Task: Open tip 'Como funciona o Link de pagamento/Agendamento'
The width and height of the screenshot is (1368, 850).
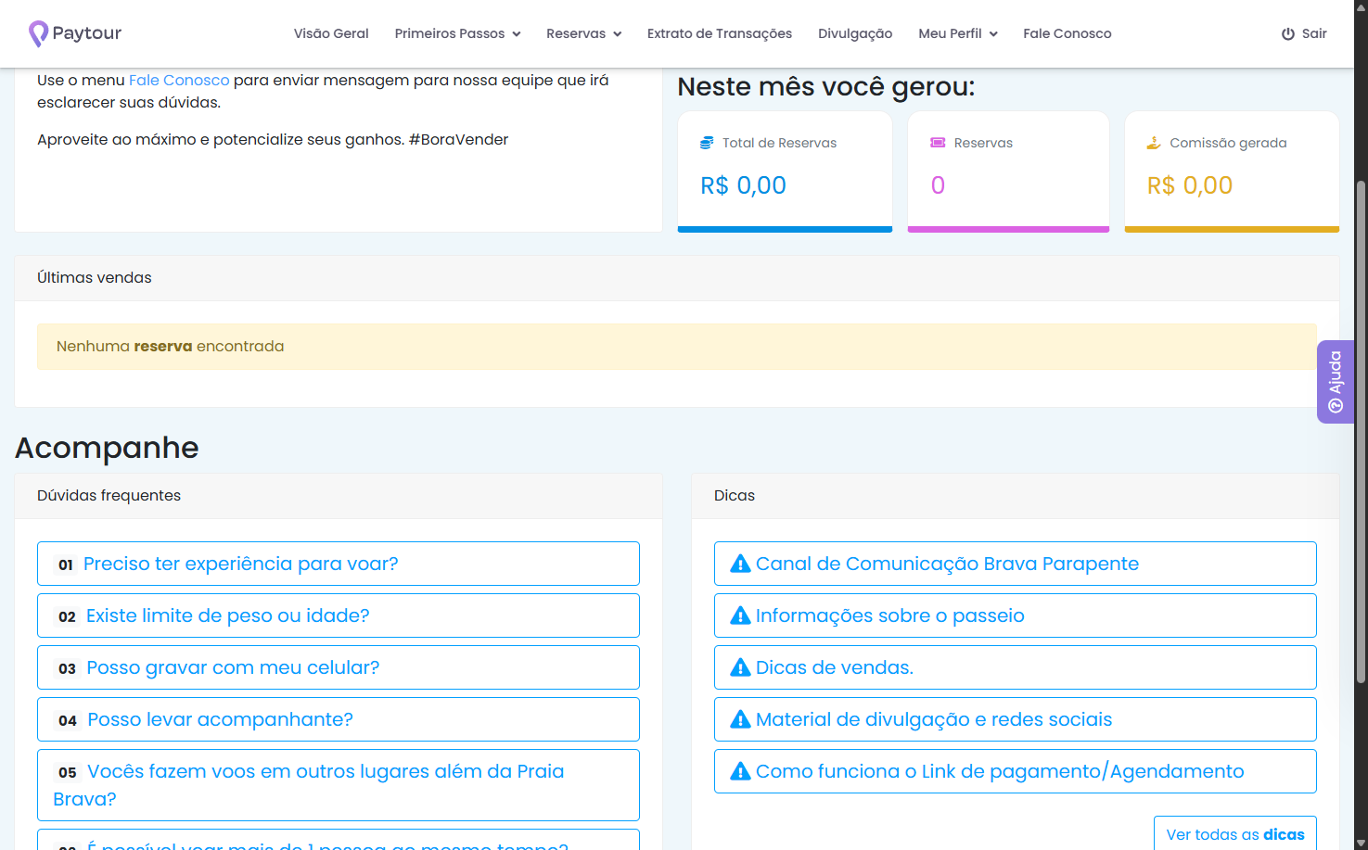Action: tap(1016, 771)
